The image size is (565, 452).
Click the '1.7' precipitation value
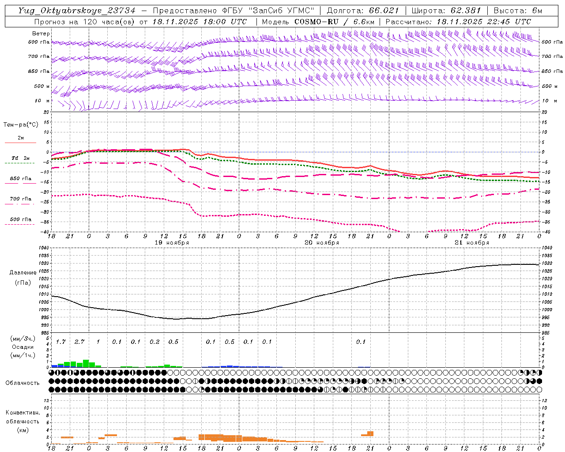60,342
